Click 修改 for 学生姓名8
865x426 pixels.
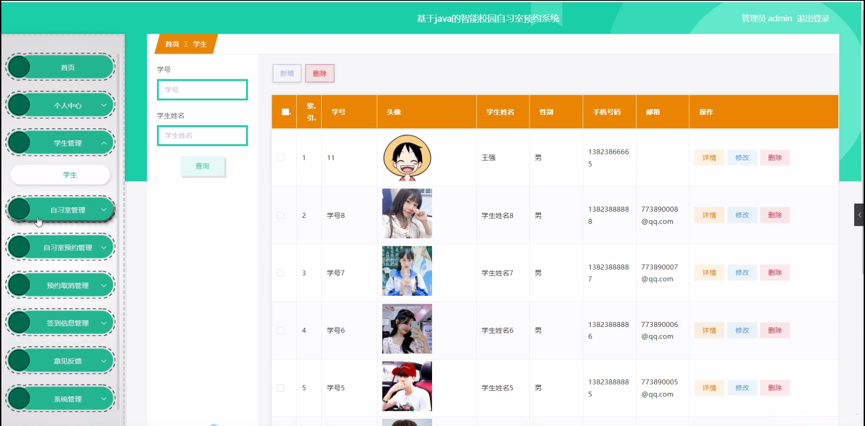coord(742,215)
